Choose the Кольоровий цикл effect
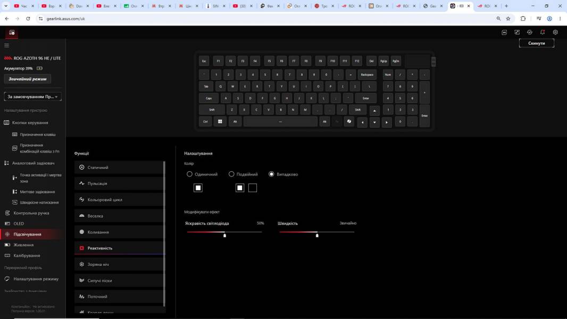This screenshot has height=319, width=567. tap(119, 199)
